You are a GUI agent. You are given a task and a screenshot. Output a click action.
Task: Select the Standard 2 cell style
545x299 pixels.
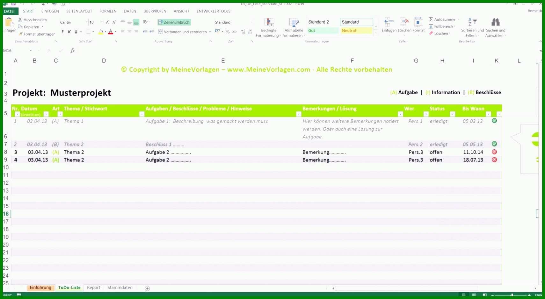(323, 22)
